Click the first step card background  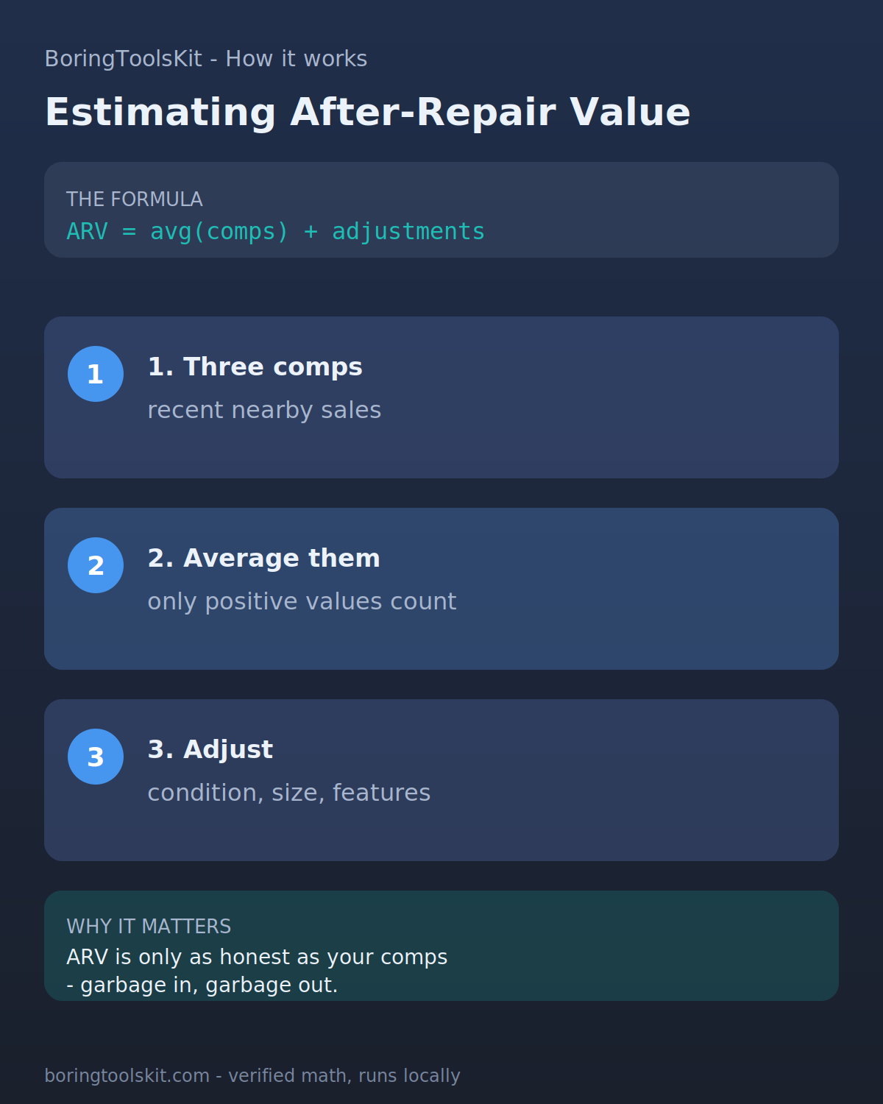pos(441,397)
